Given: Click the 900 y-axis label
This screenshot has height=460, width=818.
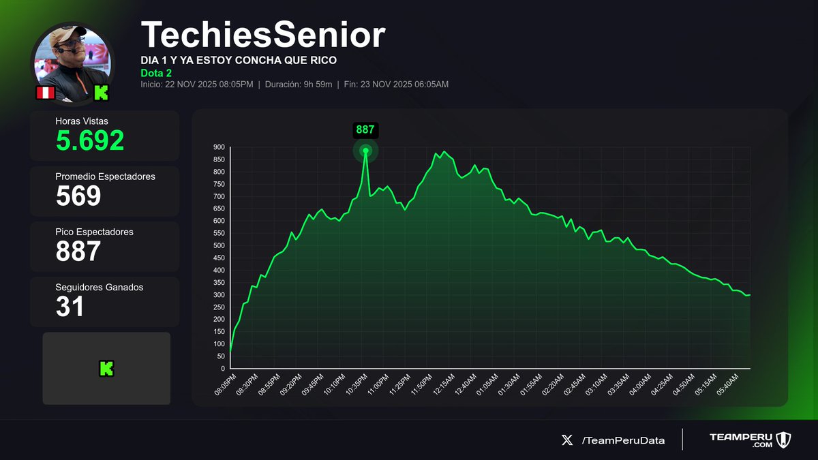Looking at the screenshot, I should point(219,147).
